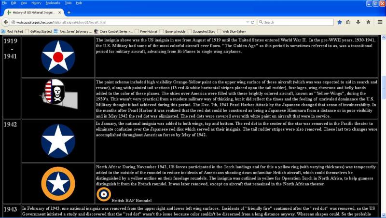Close the History of US National Insignia tab
Image resolution: width=386 pixels, height=218 pixels.
(59, 13)
